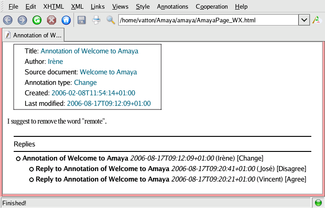Viewport: 325px width, 208px height.
Task: Open the Cooperation menu
Action: pyautogui.click(x=211, y=7)
